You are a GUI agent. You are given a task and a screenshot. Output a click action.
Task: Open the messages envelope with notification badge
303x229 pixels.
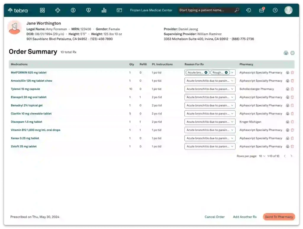click(x=262, y=10)
